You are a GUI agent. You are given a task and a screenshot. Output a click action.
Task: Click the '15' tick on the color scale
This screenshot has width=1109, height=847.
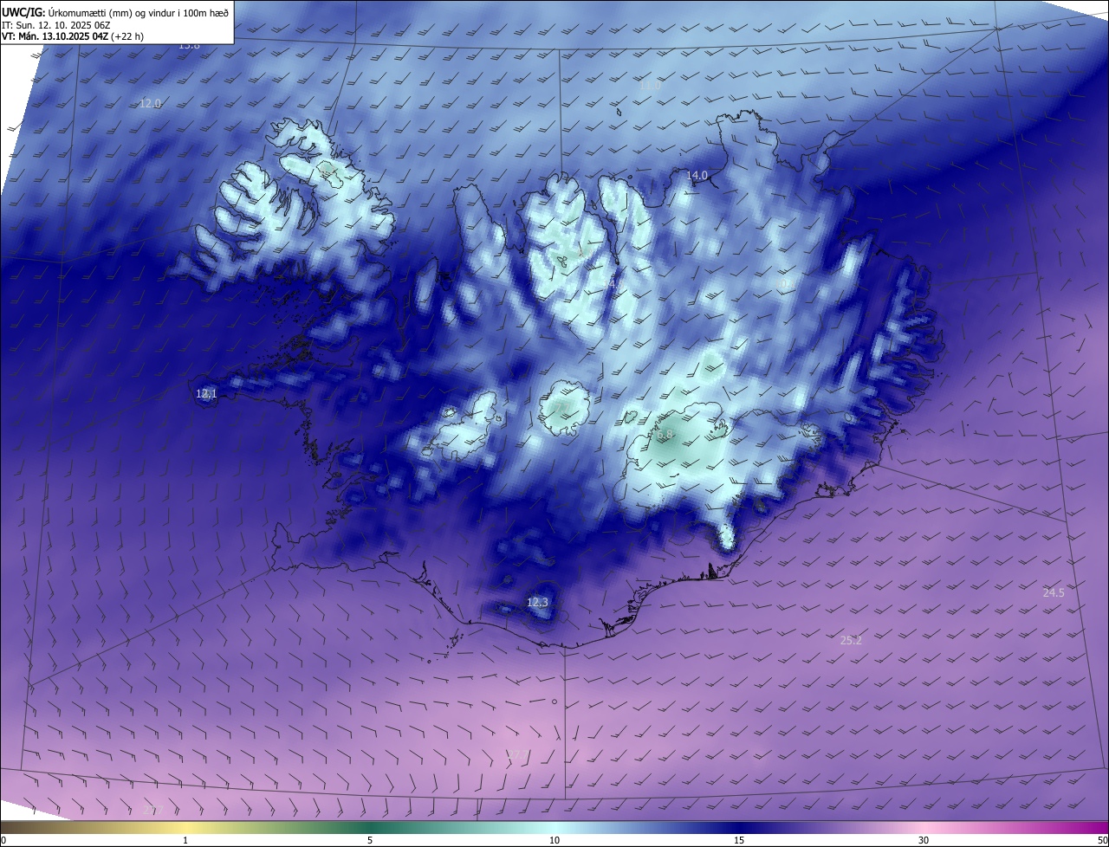pyautogui.click(x=739, y=840)
